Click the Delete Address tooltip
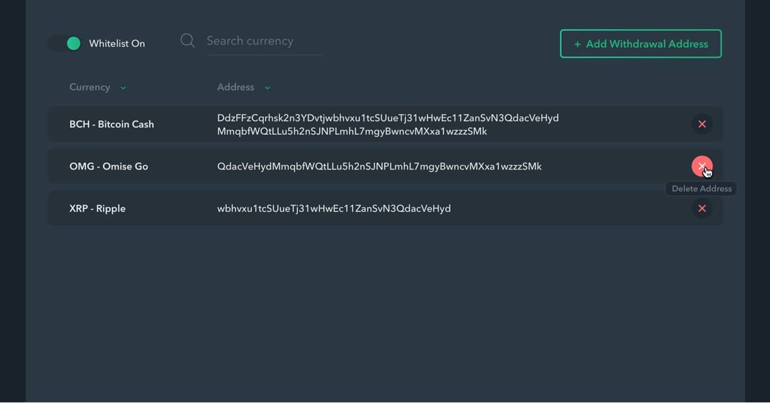770x403 pixels. click(x=701, y=188)
